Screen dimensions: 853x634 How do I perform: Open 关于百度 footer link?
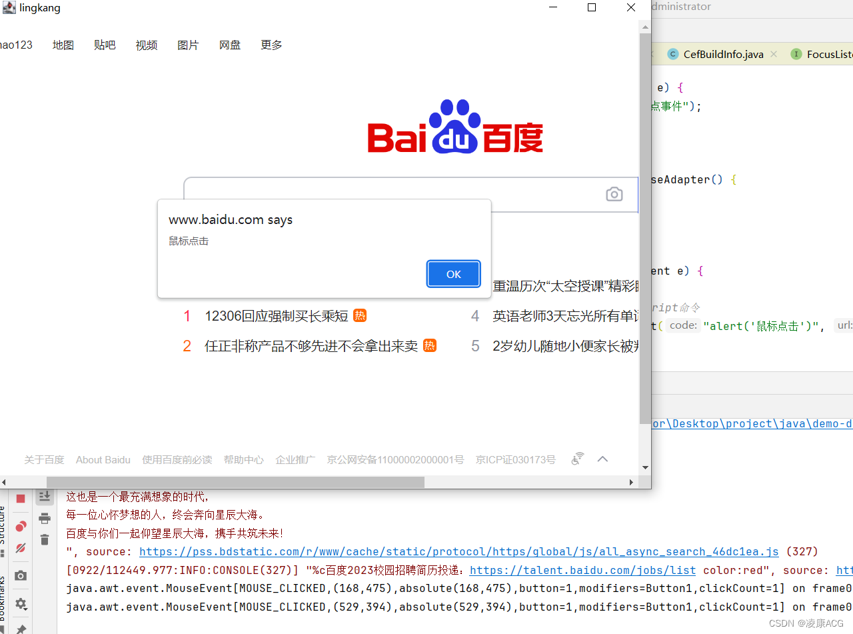[x=44, y=459]
